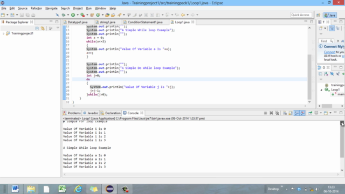The height and width of the screenshot is (194, 345).
Task: Expand the Trainingproject1 tree node
Action: [x=4, y=33]
